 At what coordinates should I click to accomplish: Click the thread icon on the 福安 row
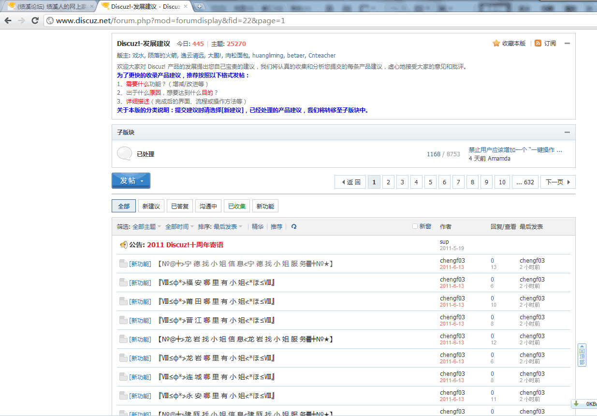tap(123, 282)
